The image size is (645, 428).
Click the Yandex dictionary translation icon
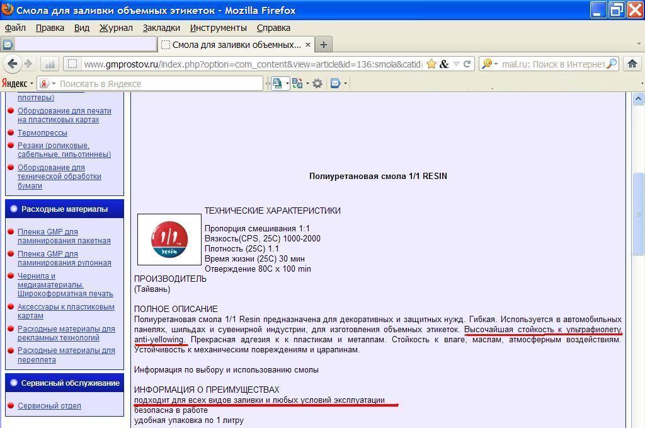[297, 84]
